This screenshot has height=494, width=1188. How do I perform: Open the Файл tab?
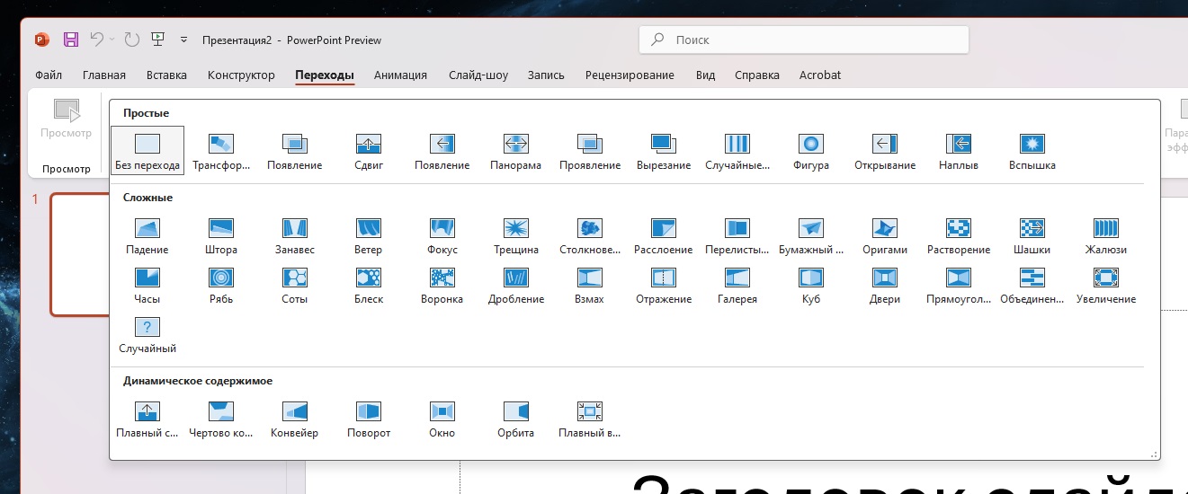point(49,75)
